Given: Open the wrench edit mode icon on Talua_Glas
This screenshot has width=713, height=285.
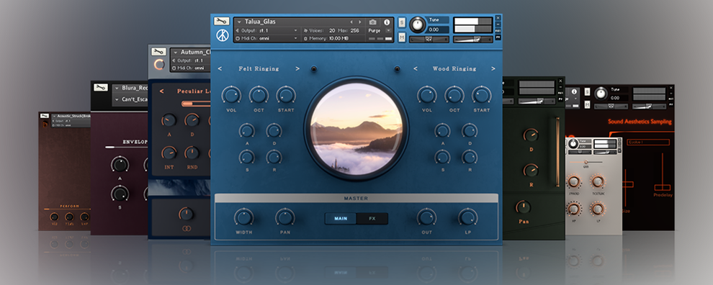Looking at the screenshot, I should click(222, 21).
